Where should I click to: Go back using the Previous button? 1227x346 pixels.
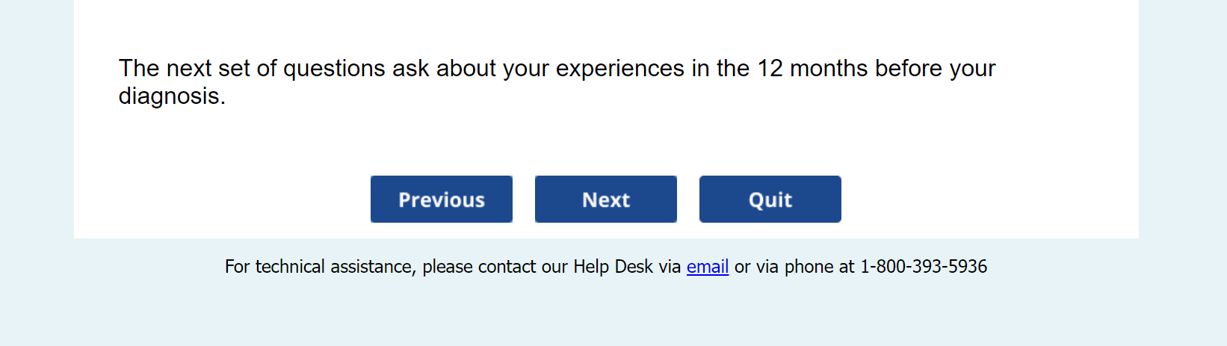(441, 200)
